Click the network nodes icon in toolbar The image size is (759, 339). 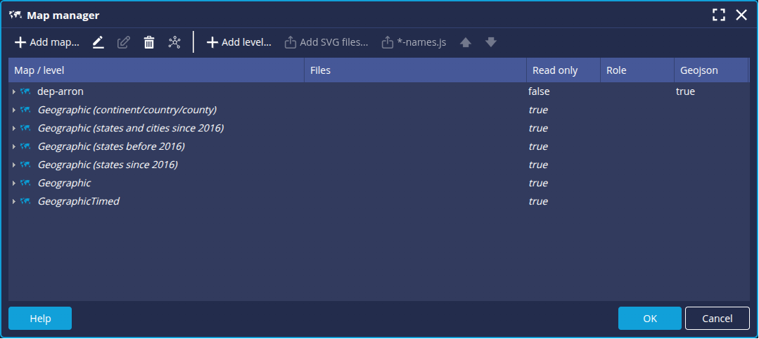(x=174, y=42)
